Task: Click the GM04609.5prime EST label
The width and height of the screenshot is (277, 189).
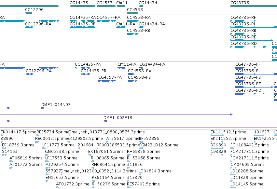Action: (x=247, y=165)
